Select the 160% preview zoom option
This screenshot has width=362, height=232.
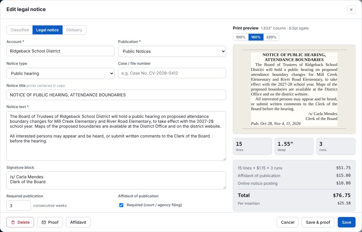point(256,37)
